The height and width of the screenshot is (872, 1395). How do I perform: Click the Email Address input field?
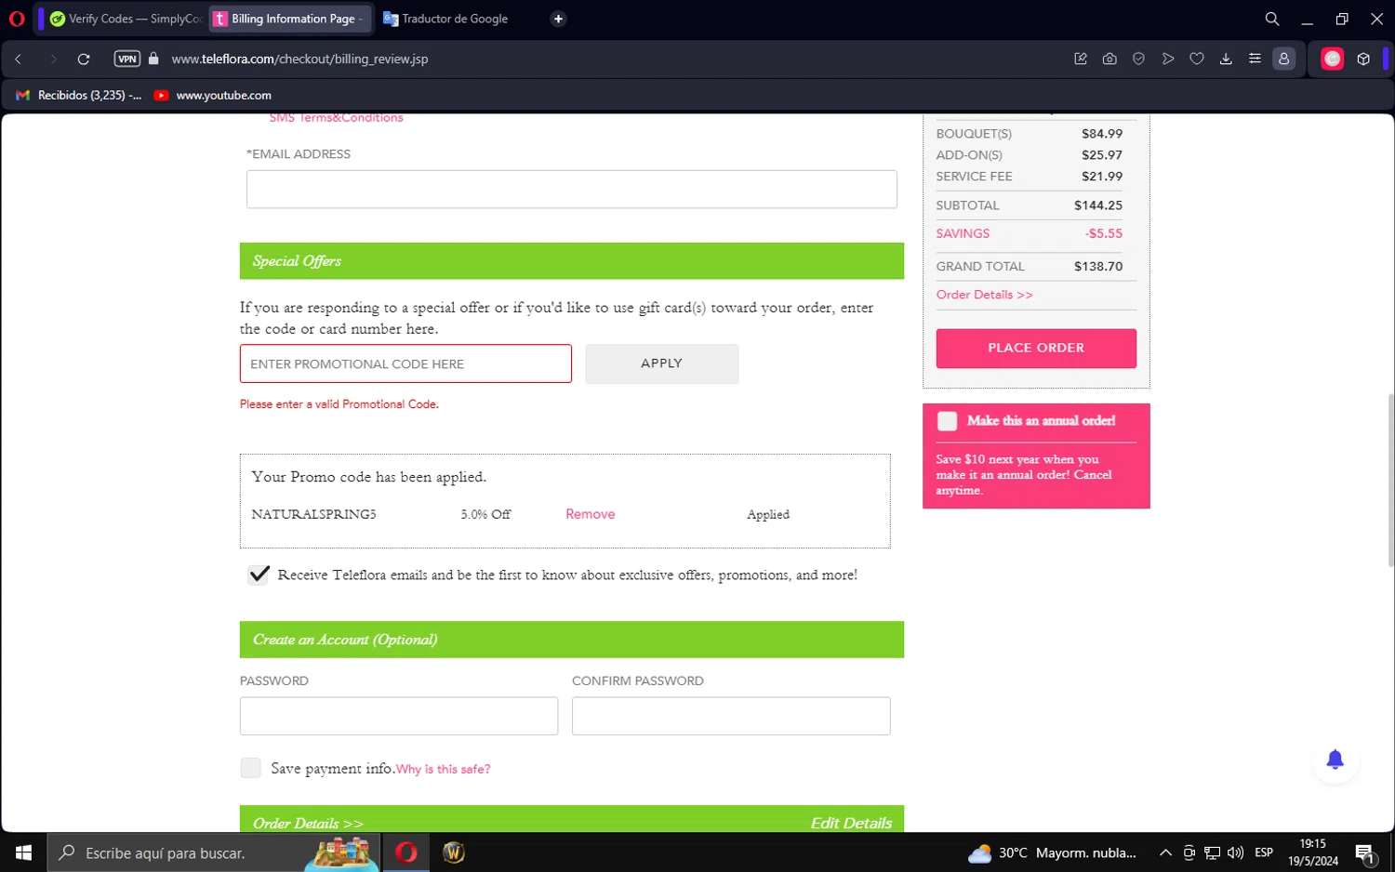coord(572,189)
